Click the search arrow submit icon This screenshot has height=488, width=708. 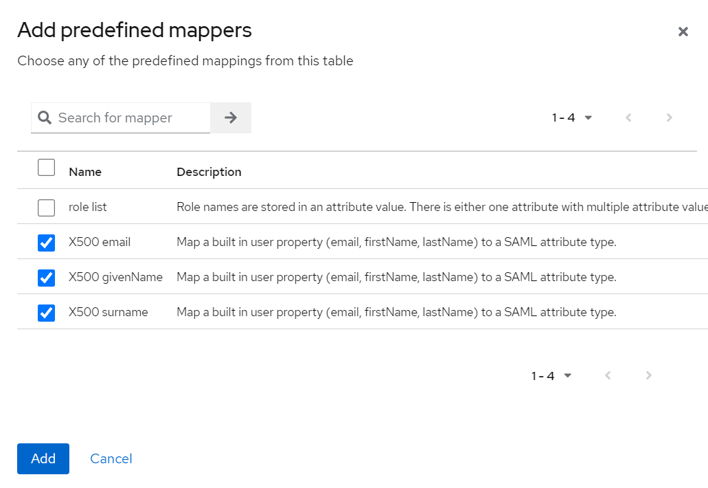(x=231, y=118)
